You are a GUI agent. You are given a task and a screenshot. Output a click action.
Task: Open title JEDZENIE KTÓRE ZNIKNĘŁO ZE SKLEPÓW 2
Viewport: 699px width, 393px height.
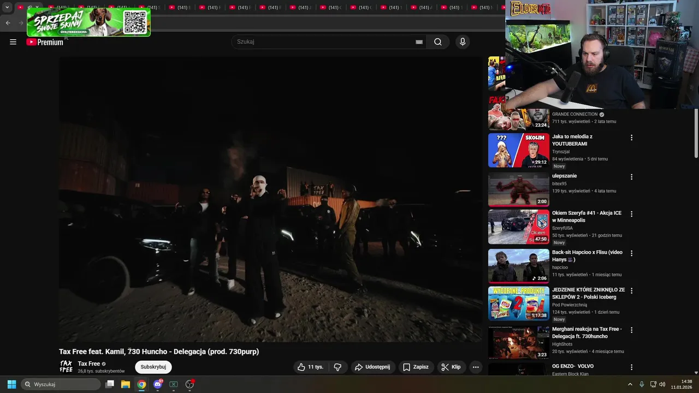coord(588,294)
